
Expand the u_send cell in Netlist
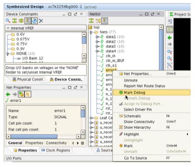point(91,142)
